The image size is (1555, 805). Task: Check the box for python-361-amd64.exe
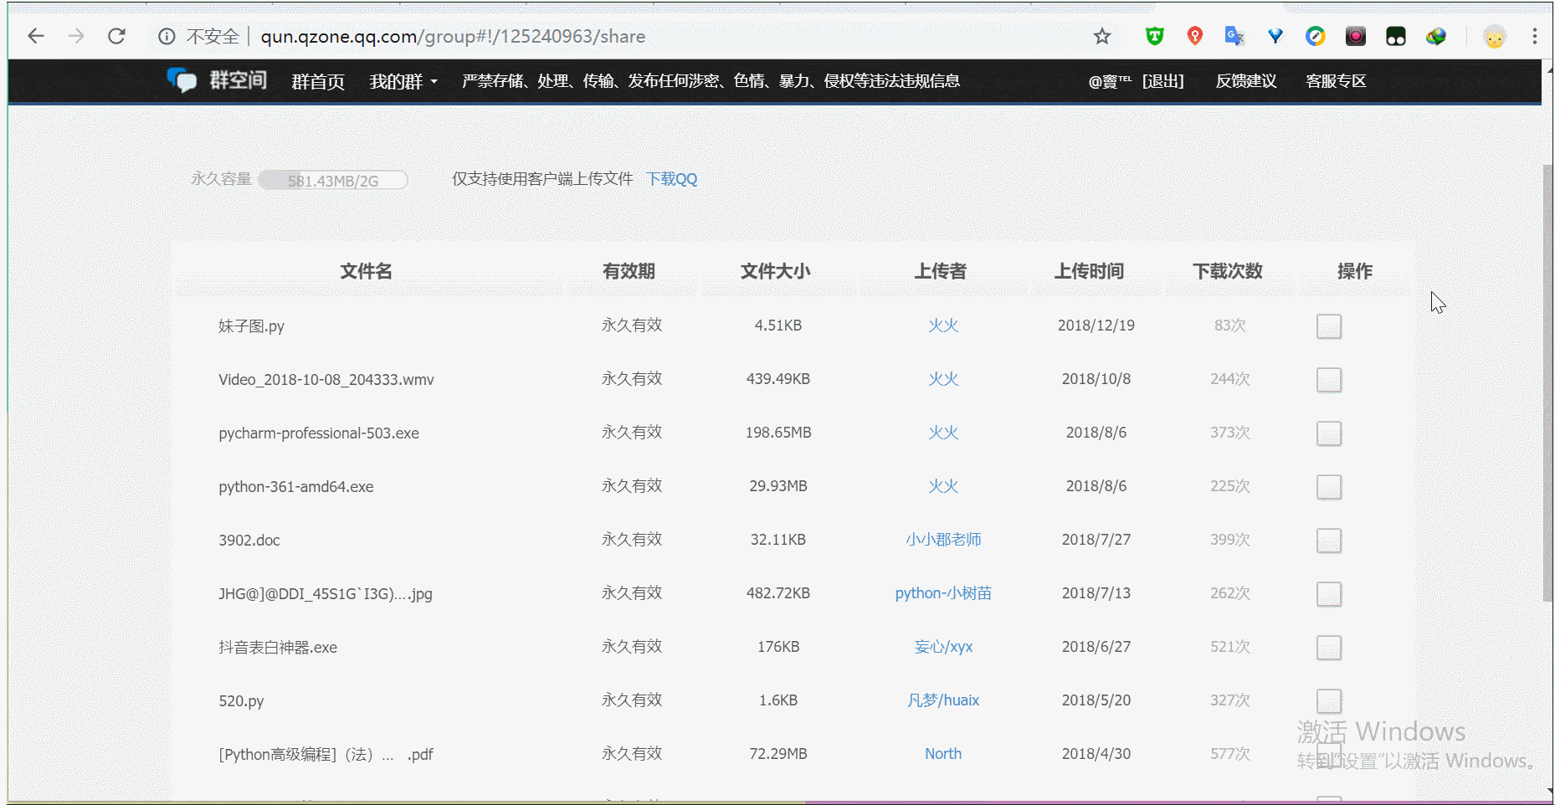point(1329,487)
